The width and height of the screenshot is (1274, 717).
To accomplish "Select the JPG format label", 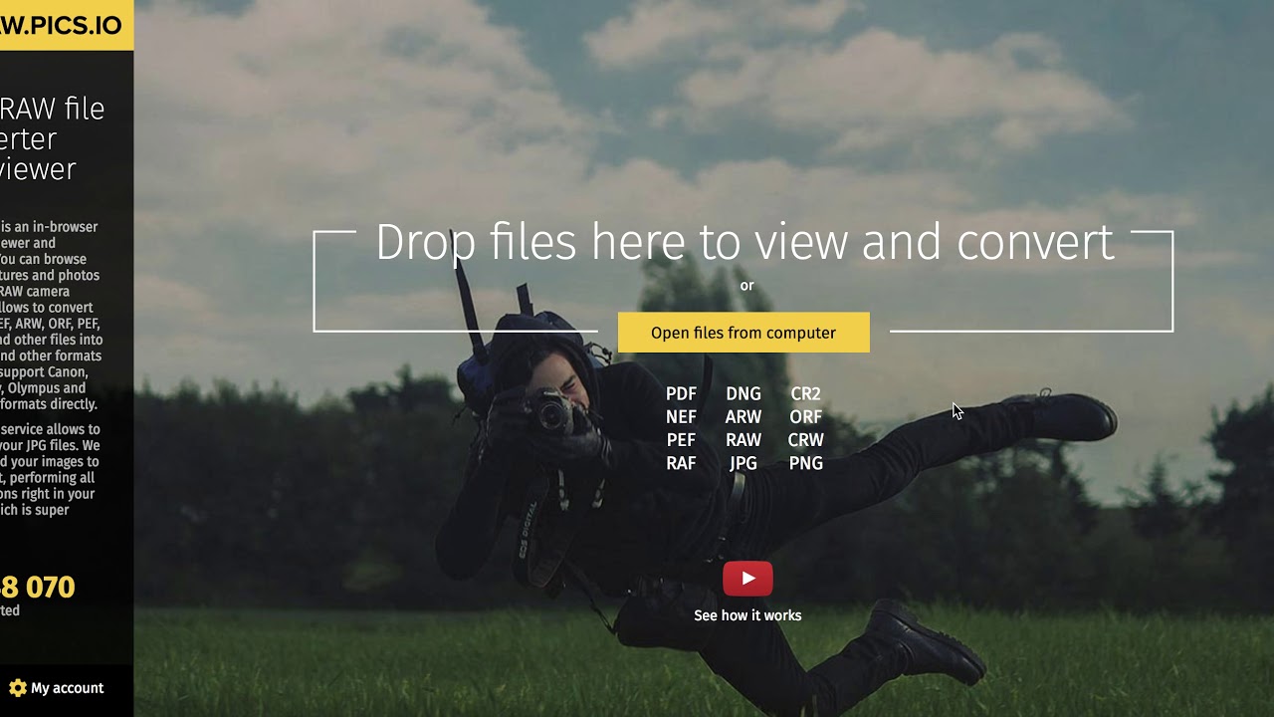I will click(743, 463).
